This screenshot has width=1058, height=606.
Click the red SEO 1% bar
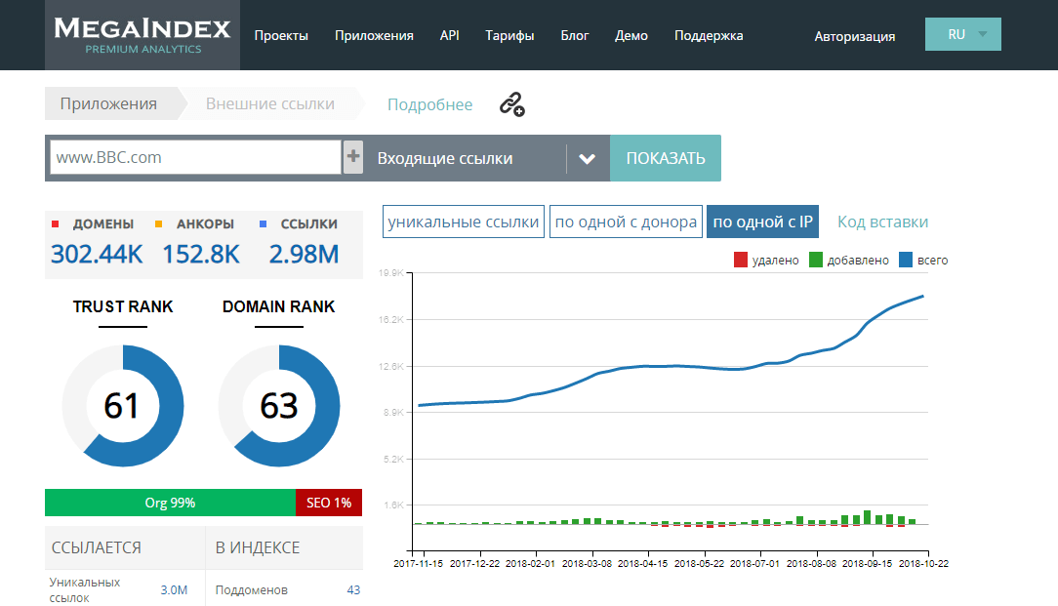(329, 503)
